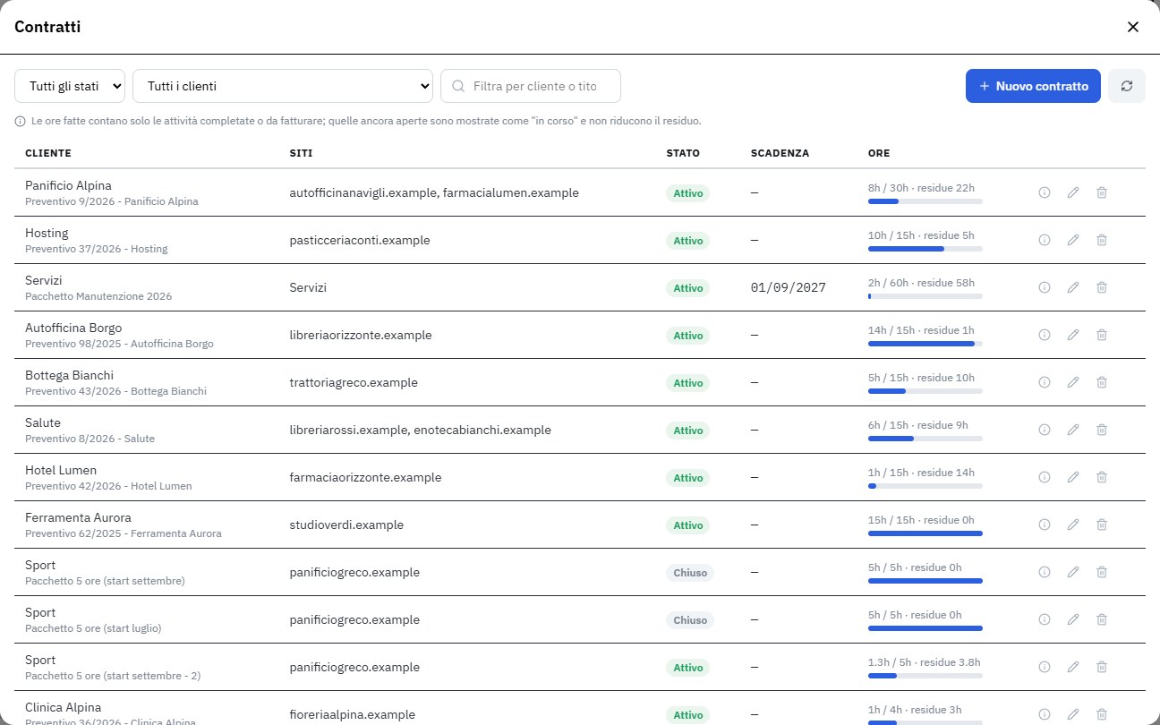Click studioverdi.example site cell
1160x725 pixels.
click(x=346, y=525)
